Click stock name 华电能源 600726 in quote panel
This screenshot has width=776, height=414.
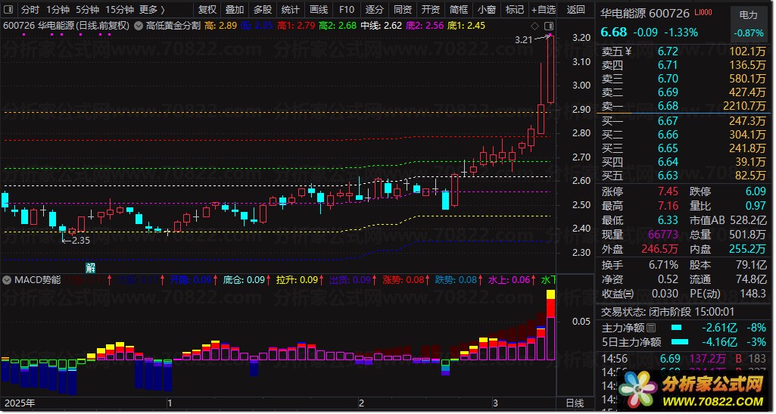click(645, 14)
